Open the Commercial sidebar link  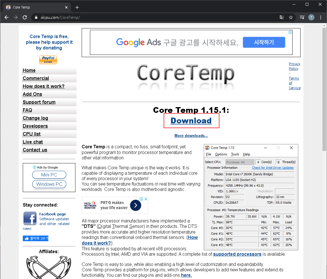[36, 78]
